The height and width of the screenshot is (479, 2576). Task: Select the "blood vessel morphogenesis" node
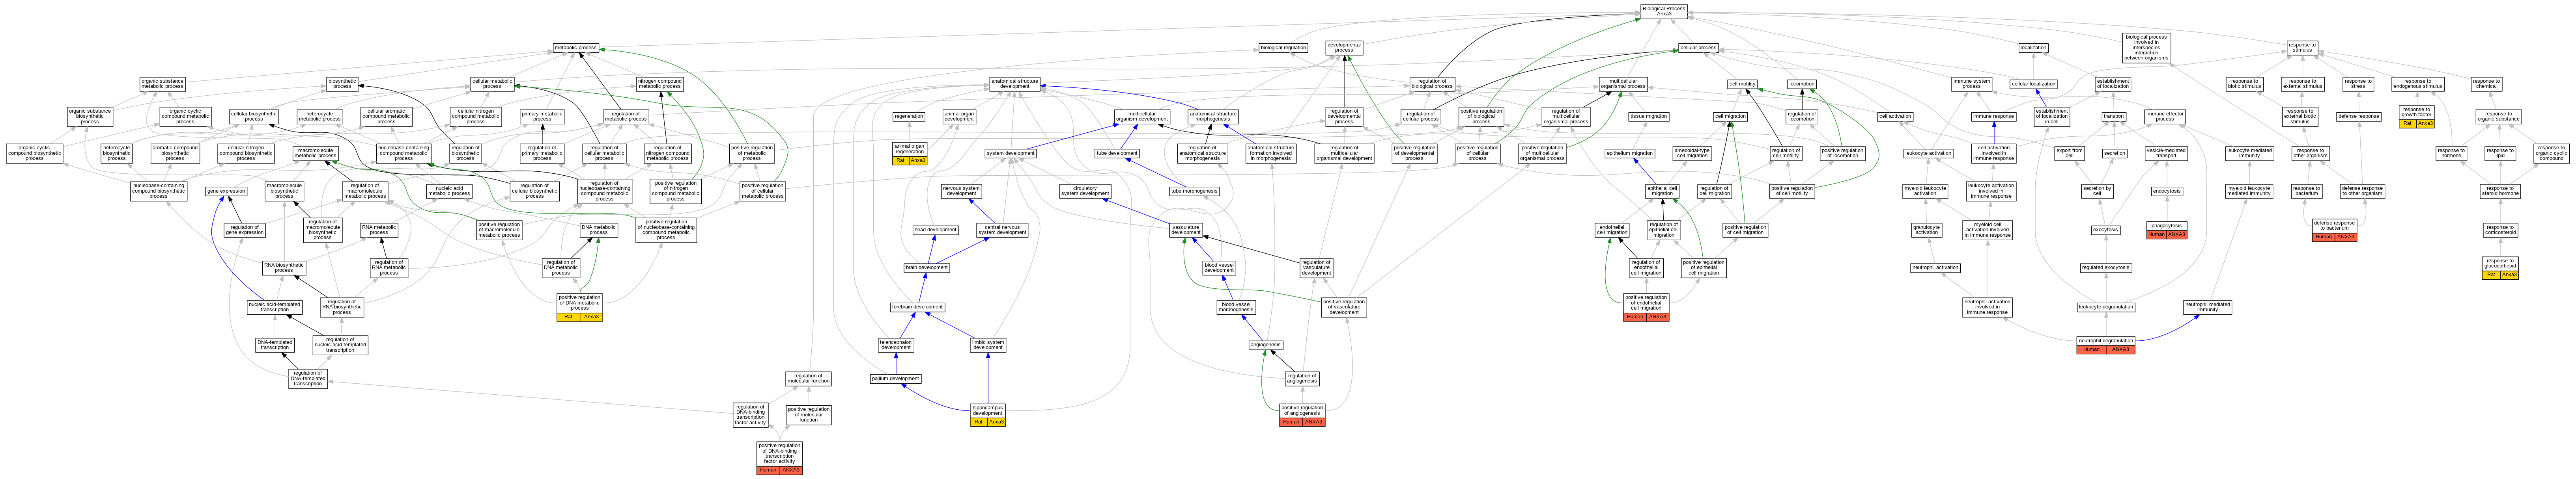[x=1236, y=306]
